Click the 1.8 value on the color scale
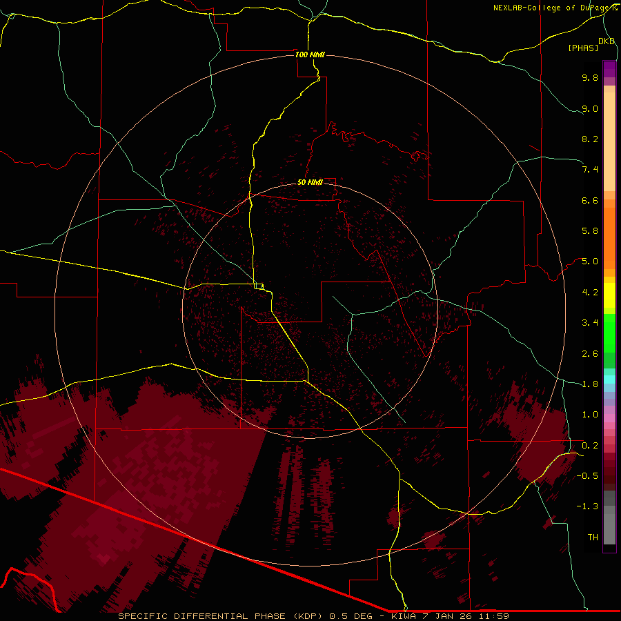The height and width of the screenshot is (621, 621). click(x=590, y=384)
